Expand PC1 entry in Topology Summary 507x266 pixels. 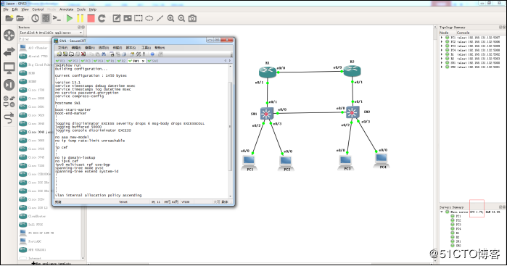click(442, 38)
